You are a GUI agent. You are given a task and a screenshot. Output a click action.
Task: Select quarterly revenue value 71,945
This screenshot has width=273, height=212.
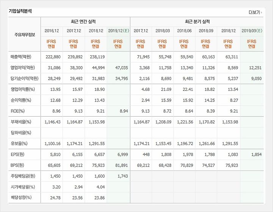point(143,57)
